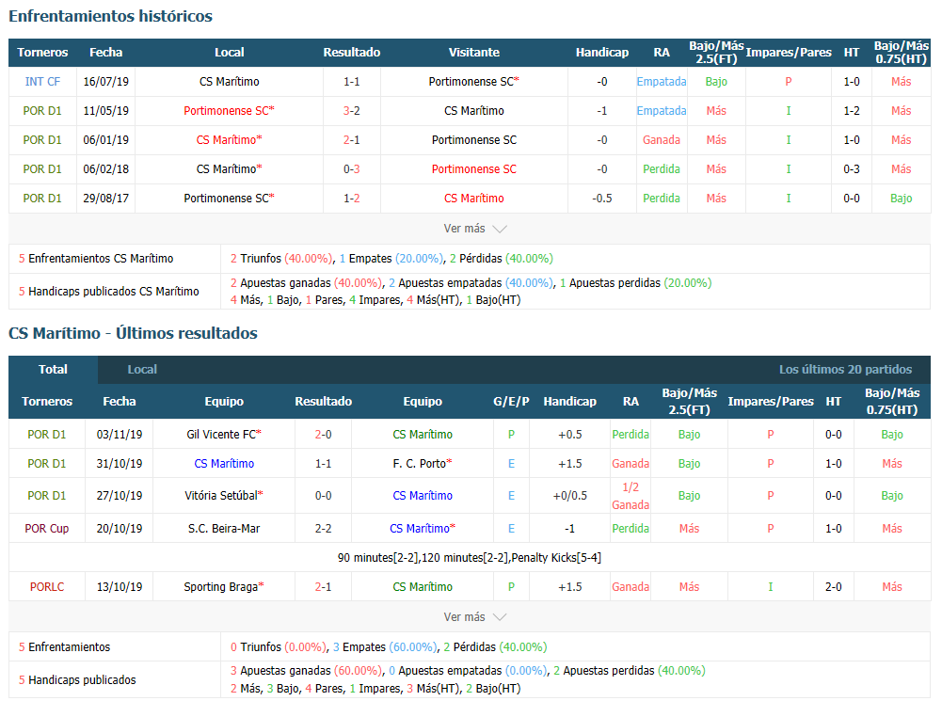Click Sporting Braga team name
The width and height of the screenshot is (942, 701).
[224, 587]
